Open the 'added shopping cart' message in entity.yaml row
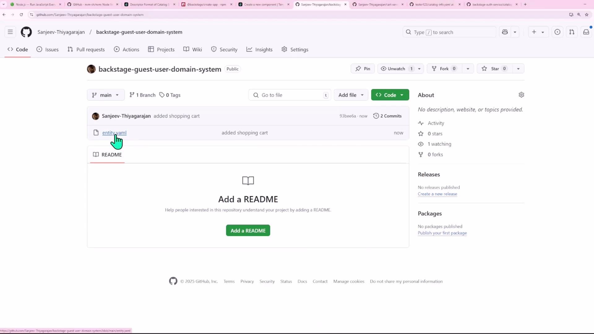 pyautogui.click(x=244, y=133)
